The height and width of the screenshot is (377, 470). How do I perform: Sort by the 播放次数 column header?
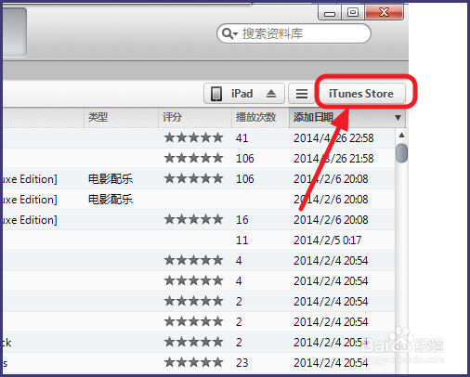point(260,117)
